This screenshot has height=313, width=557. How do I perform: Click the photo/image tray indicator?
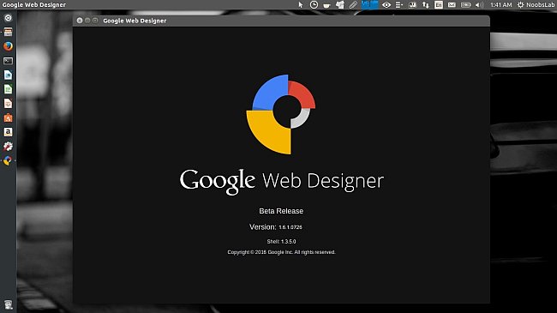412,4
